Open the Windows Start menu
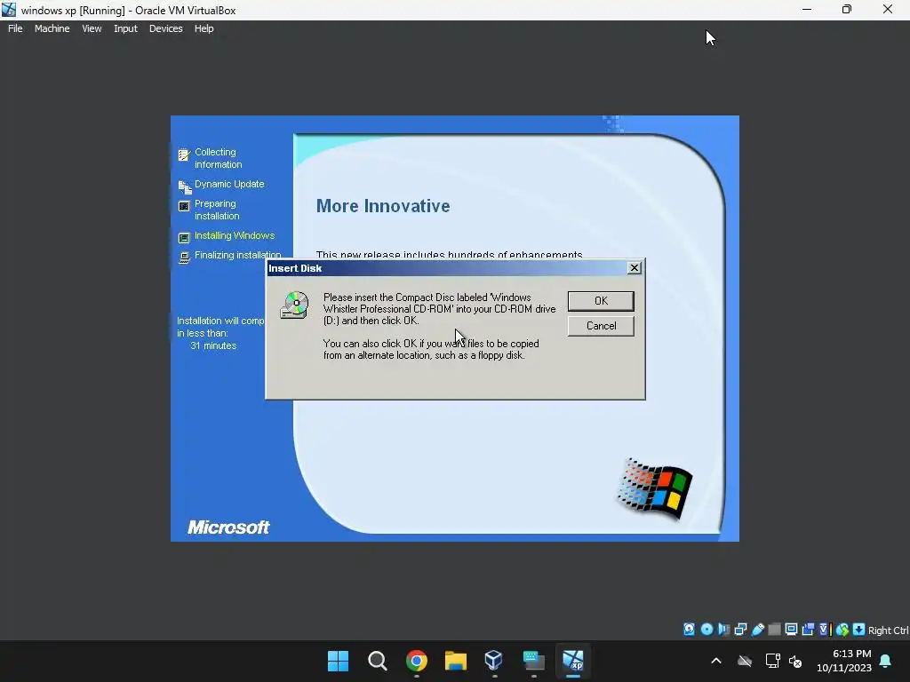The height and width of the screenshot is (682, 910). click(338, 661)
